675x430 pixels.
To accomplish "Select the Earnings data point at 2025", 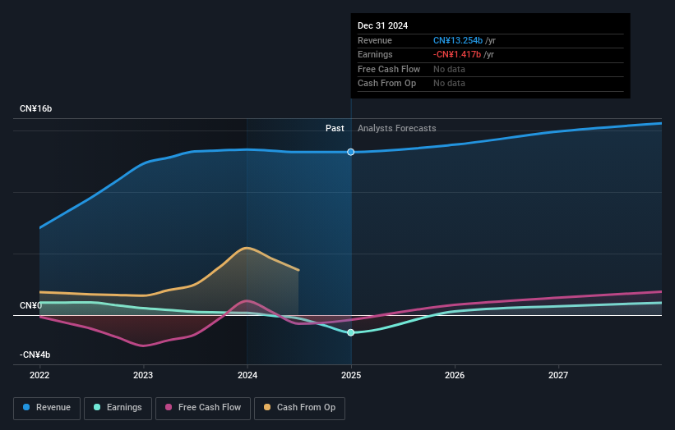I will (351, 332).
